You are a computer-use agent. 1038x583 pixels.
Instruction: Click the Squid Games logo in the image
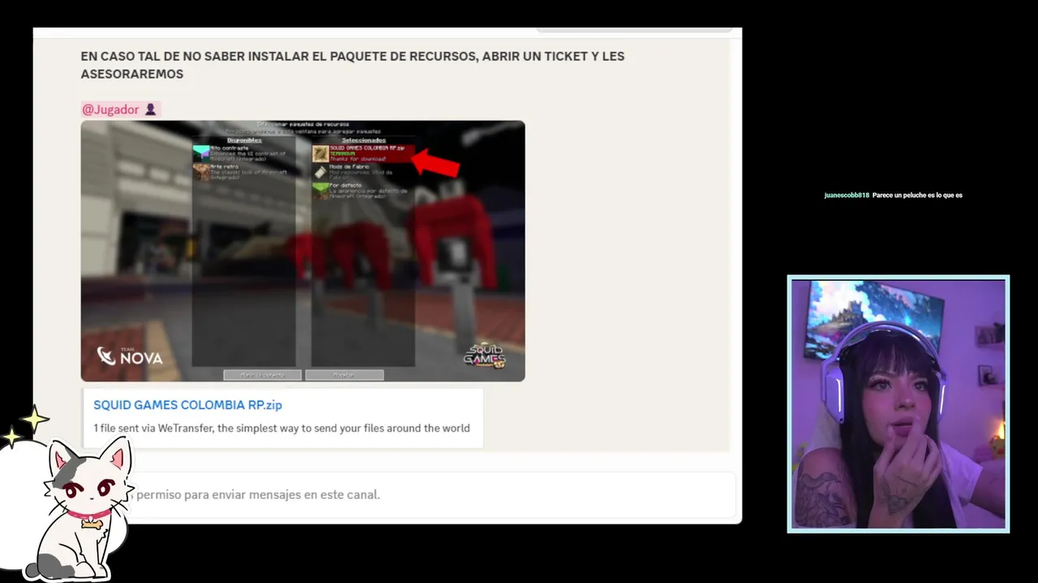click(x=484, y=355)
